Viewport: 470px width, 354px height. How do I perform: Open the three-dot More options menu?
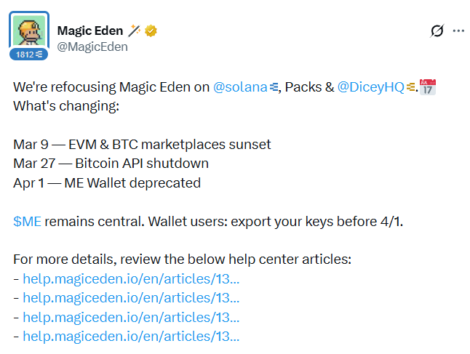[x=458, y=31]
